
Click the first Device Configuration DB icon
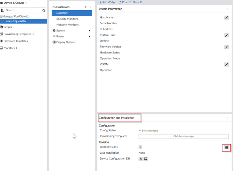141,159
